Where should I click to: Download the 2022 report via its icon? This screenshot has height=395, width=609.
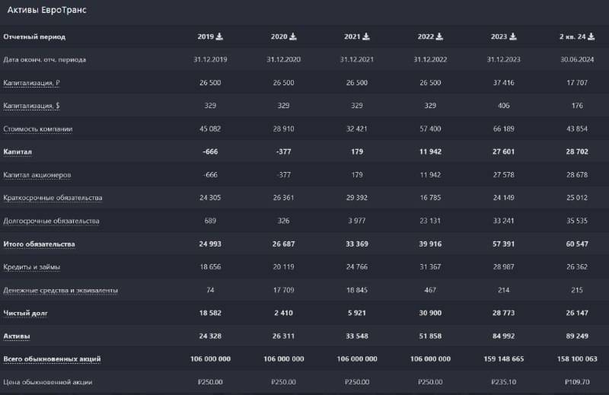[439, 37]
